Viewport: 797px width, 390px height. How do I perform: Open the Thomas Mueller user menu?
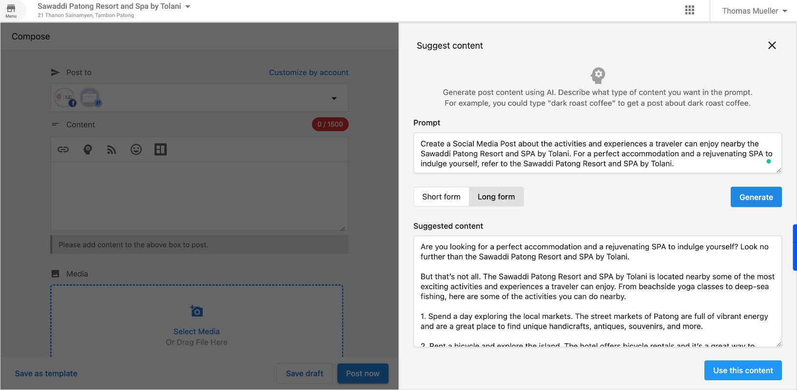click(754, 11)
